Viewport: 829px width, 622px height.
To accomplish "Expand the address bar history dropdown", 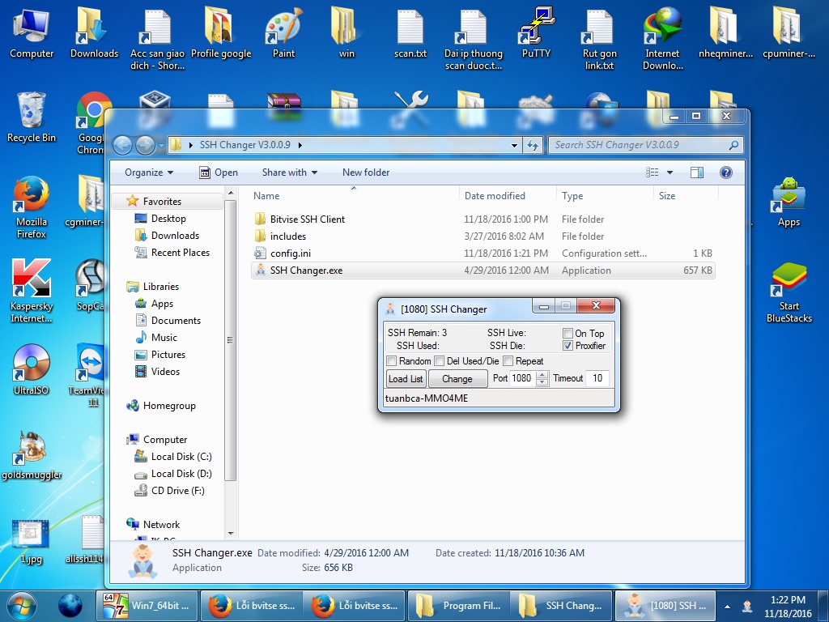I will [x=514, y=145].
